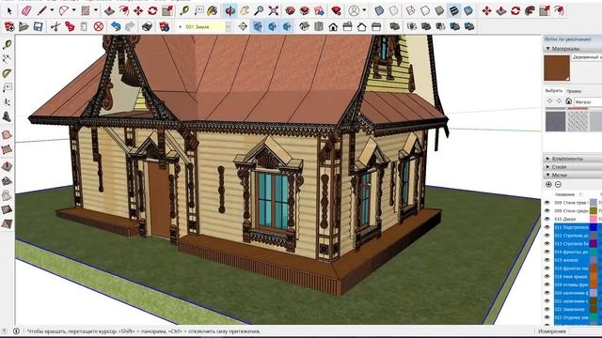Open the 001 Земля tag dropdown
This screenshot has height=338, width=602.
click(228, 26)
